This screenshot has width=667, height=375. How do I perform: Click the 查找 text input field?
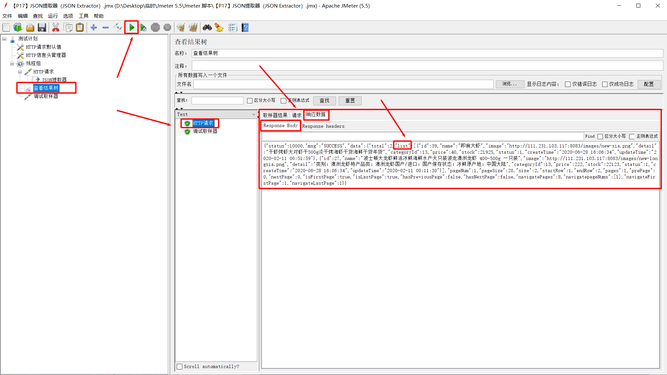pyautogui.click(x=217, y=101)
